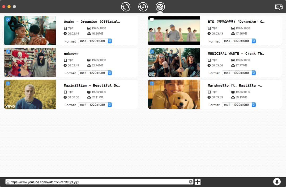Select the title 'BTS (방탄소년단) 'Dynamite' O…'
Screen dimensions: 286x187
coord(236,22)
